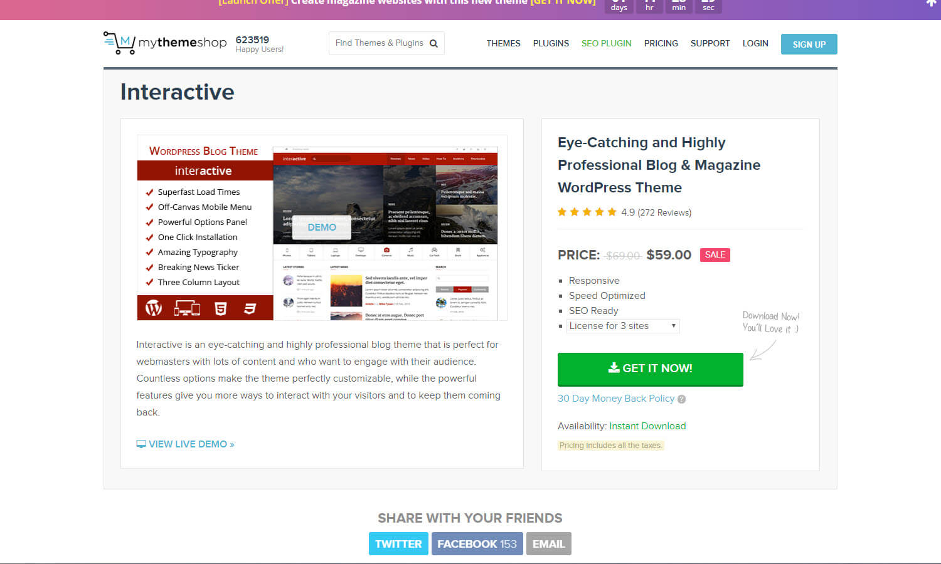Viewport: 941px width, 564px height.
Task: Select the WordPress icon on the theme banner
Action: [154, 308]
